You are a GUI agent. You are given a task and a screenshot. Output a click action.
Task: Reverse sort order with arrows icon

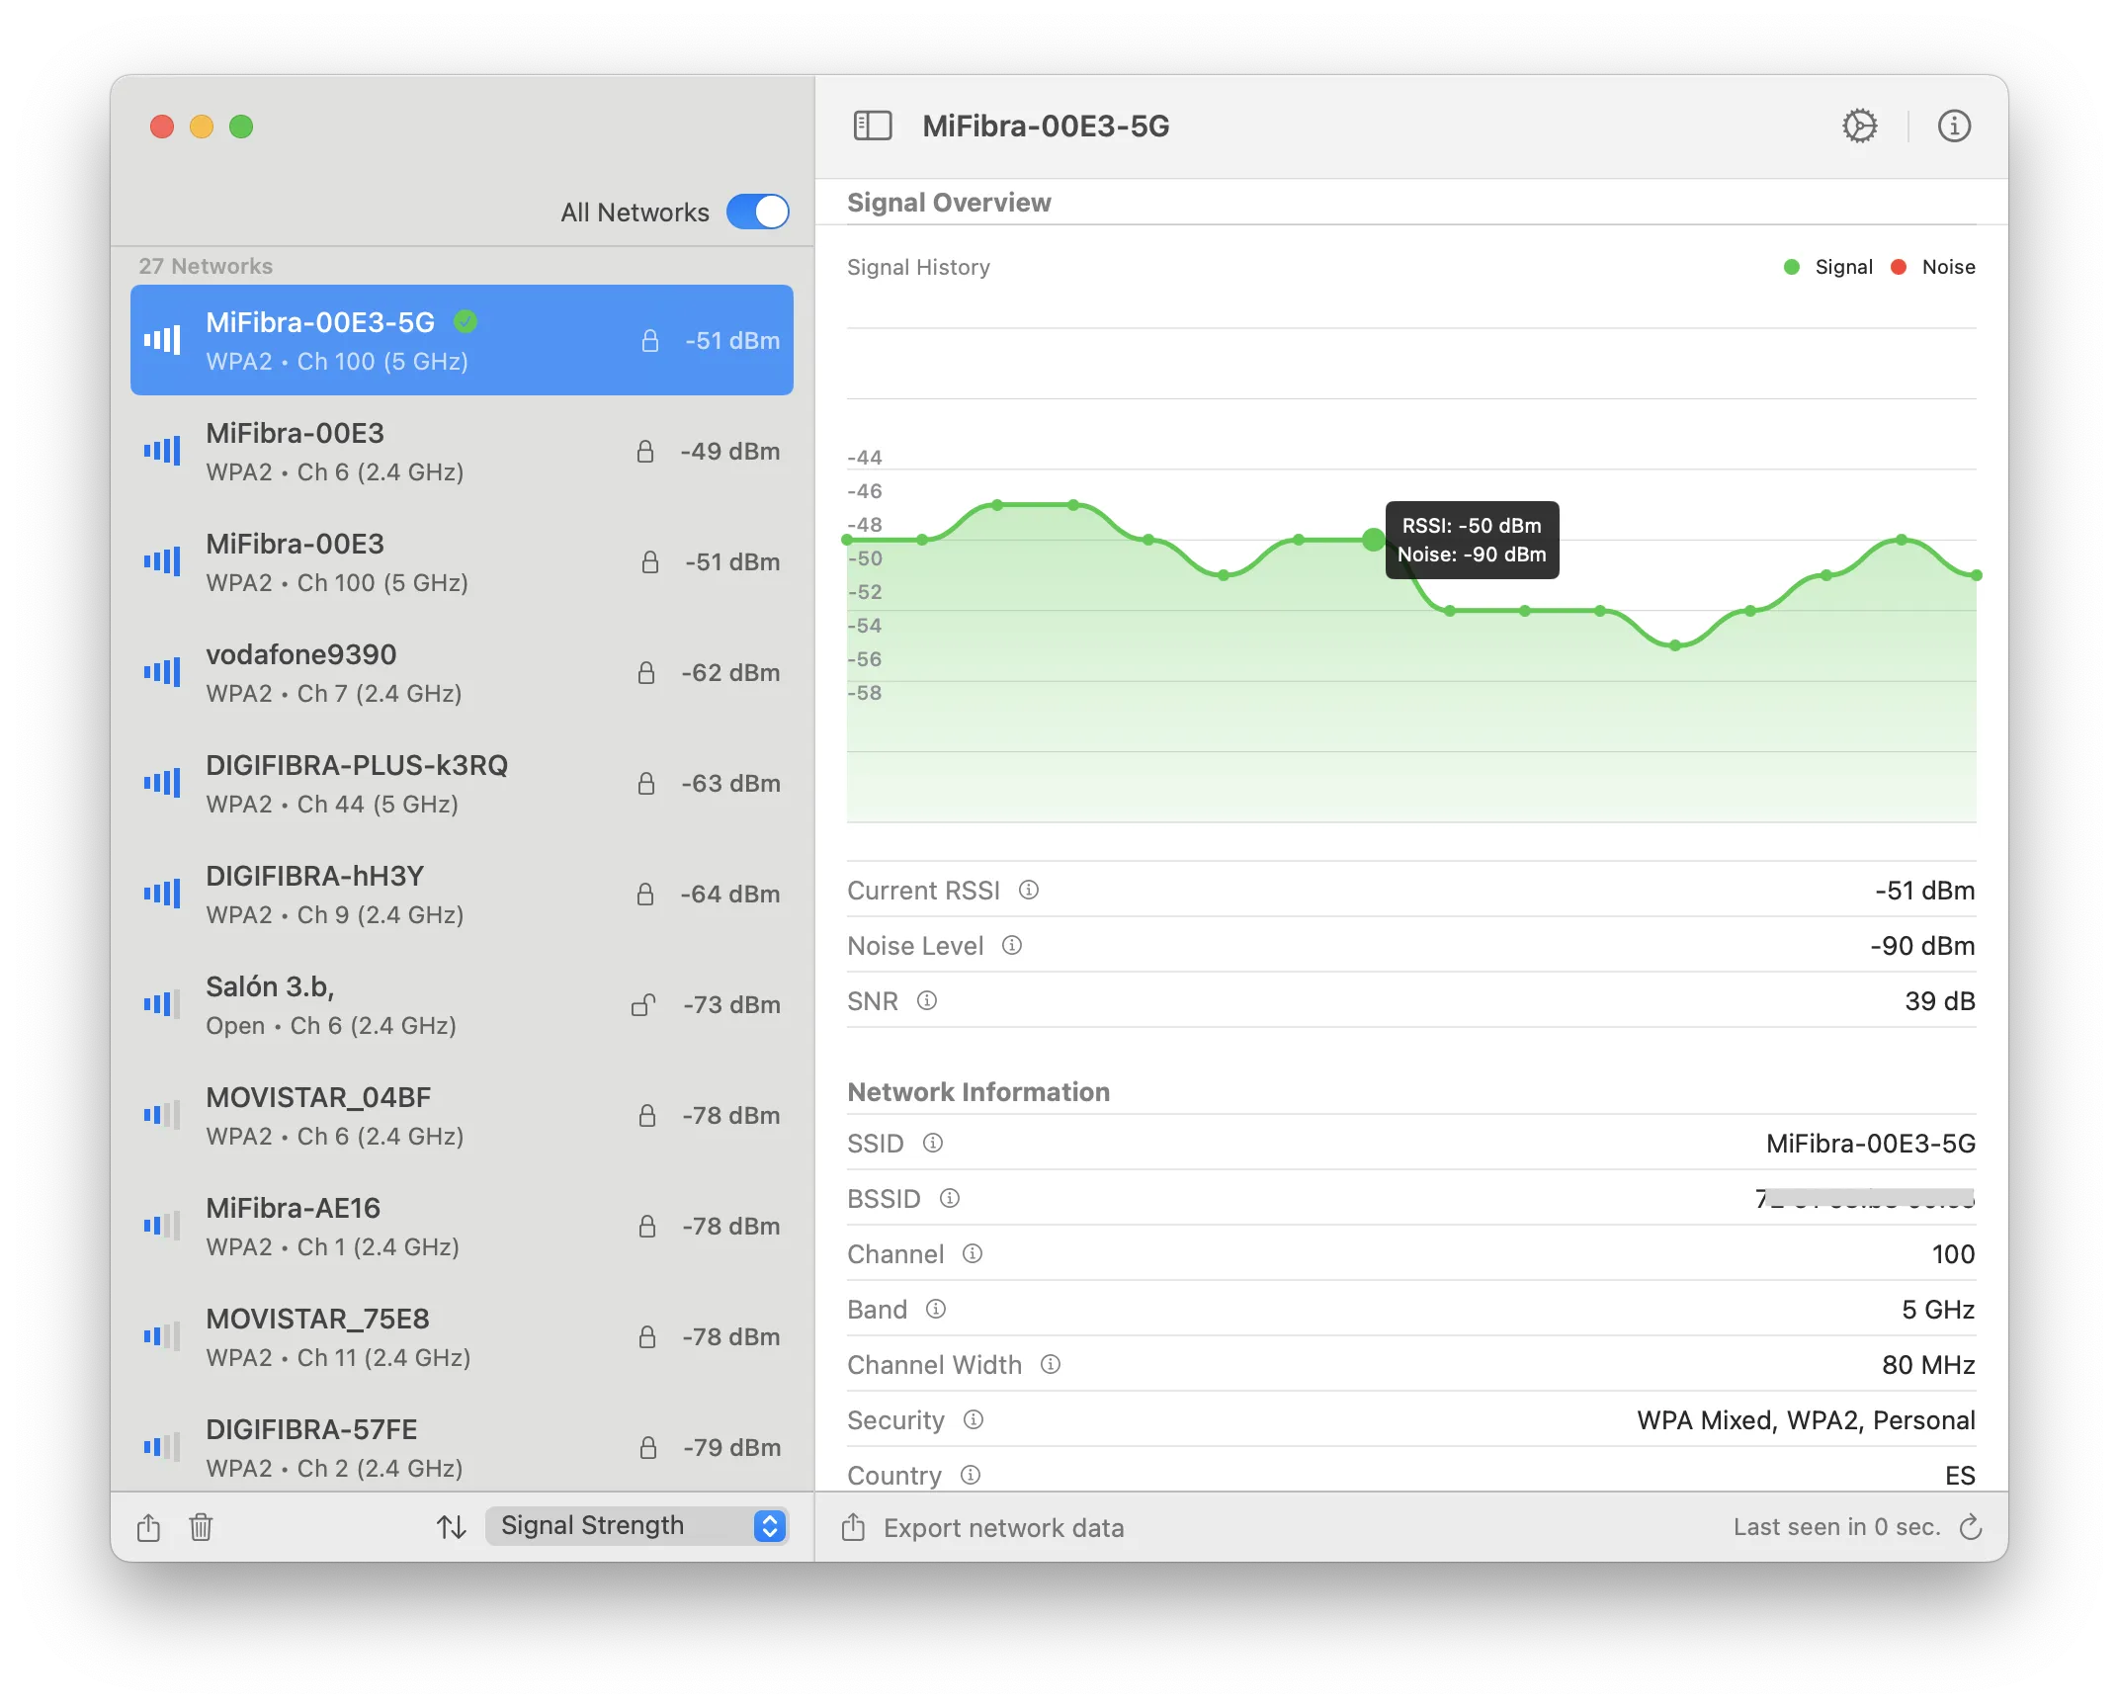coord(452,1527)
